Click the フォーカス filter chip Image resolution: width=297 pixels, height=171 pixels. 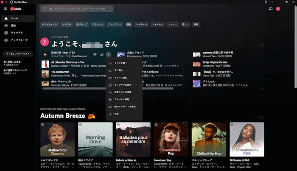pos(157,25)
